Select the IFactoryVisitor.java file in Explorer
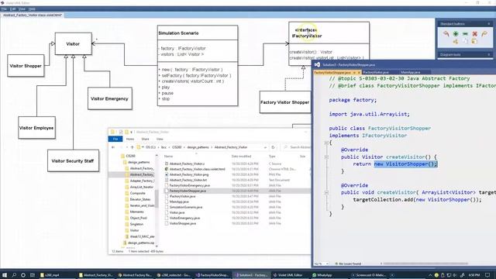The width and height of the screenshot is (496, 279). tap(182, 196)
